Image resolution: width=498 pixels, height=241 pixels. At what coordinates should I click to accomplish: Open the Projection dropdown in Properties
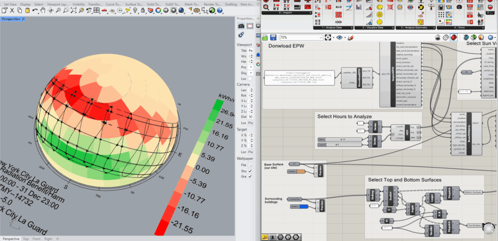click(250, 68)
